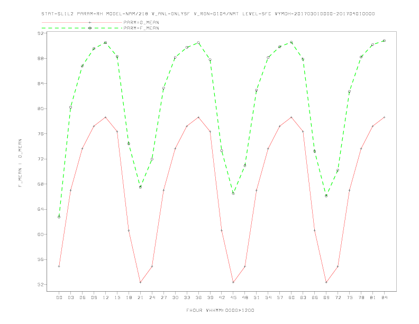Click the x-axis tick label 81
419x324 pixels.
(373, 298)
